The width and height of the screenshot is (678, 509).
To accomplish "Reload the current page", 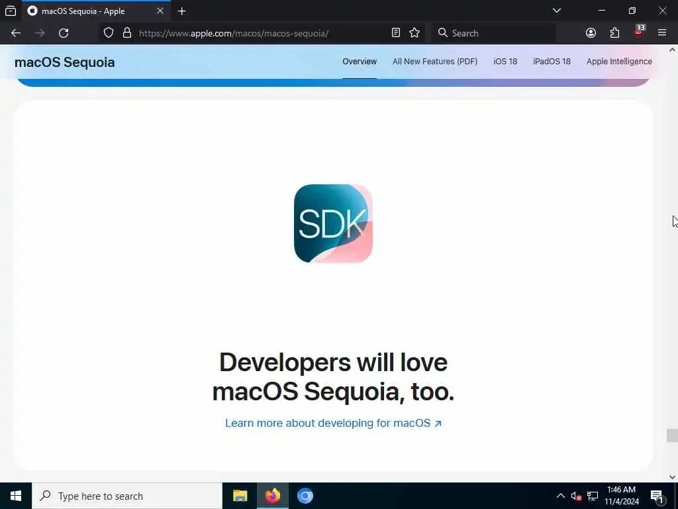I will coord(64,33).
